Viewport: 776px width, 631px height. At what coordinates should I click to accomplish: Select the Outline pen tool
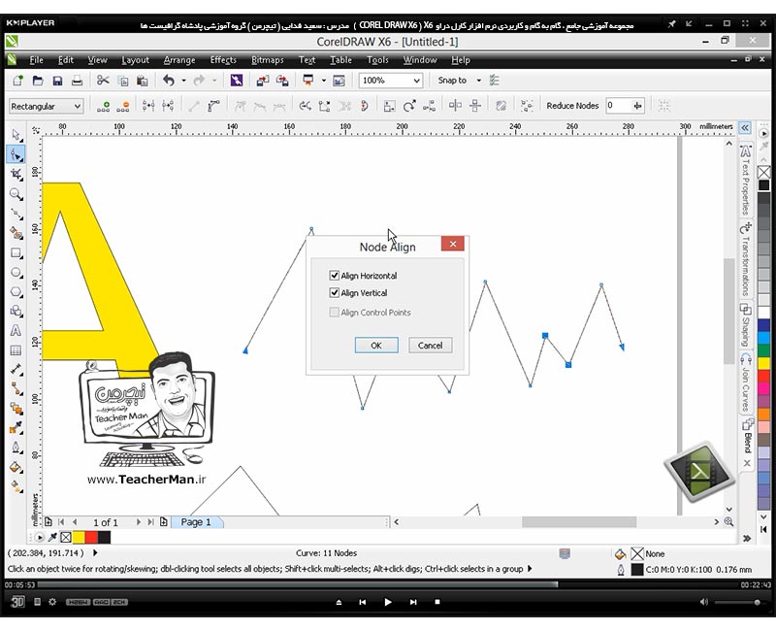[x=16, y=448]
